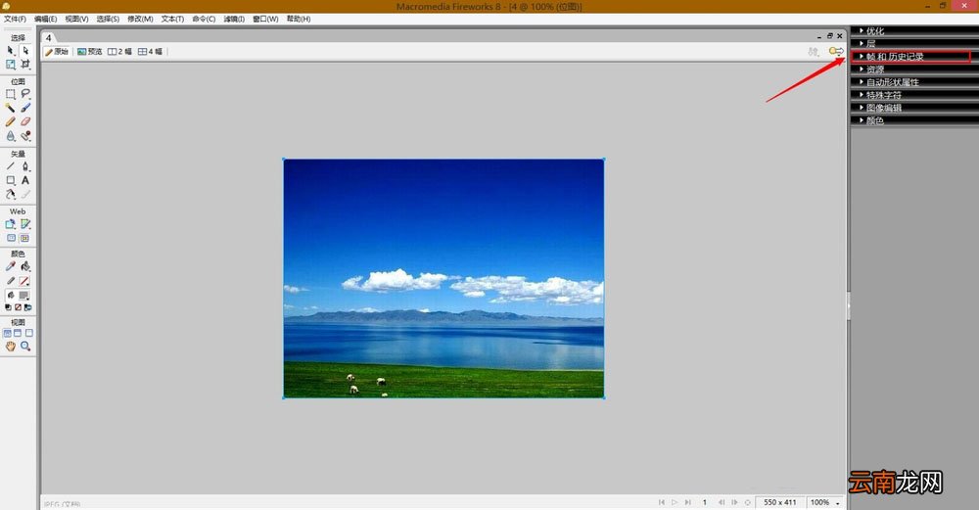Open the 100% zoom level dropdown
Screen dimensions: 979x510
[x=824, y=502]
